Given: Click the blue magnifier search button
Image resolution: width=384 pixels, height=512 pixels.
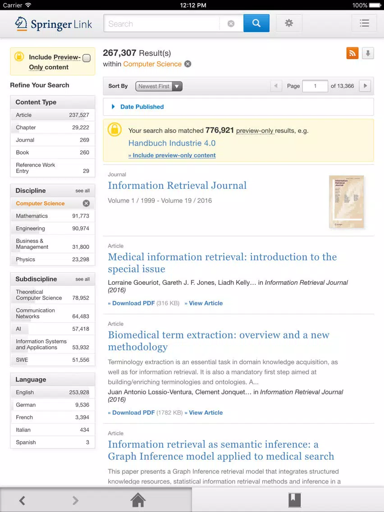Looking at the screenshot, I should (256, 23).
